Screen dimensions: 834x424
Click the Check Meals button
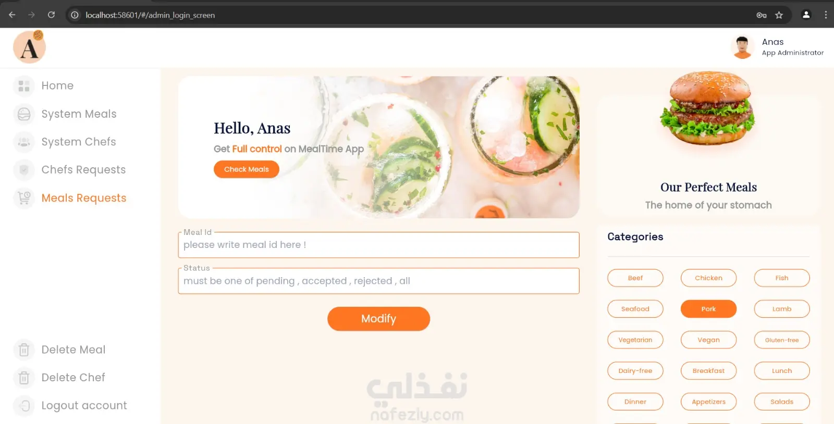click(x=247, y=169)
